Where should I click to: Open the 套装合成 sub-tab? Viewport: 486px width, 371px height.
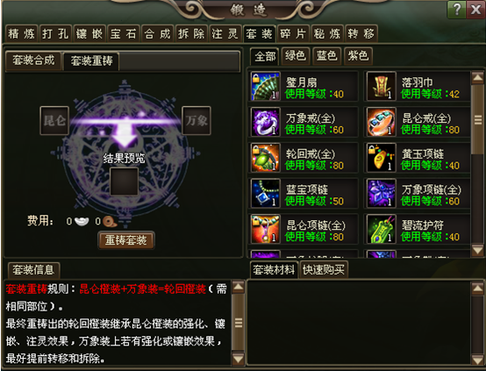pos(33,61)
